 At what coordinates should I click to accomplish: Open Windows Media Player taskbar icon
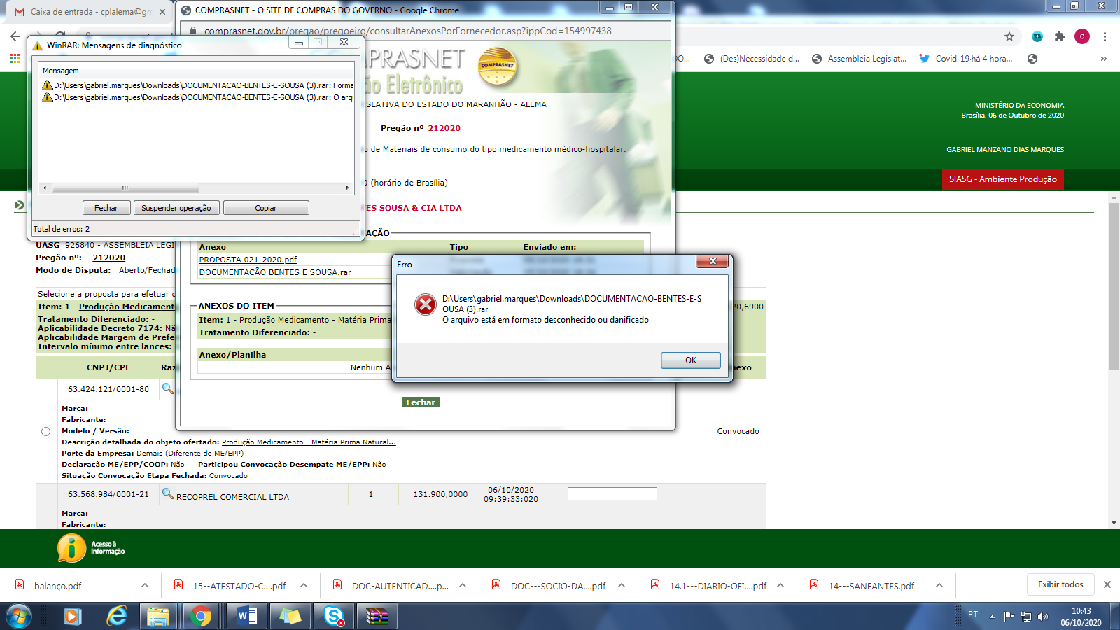point(71,617)
